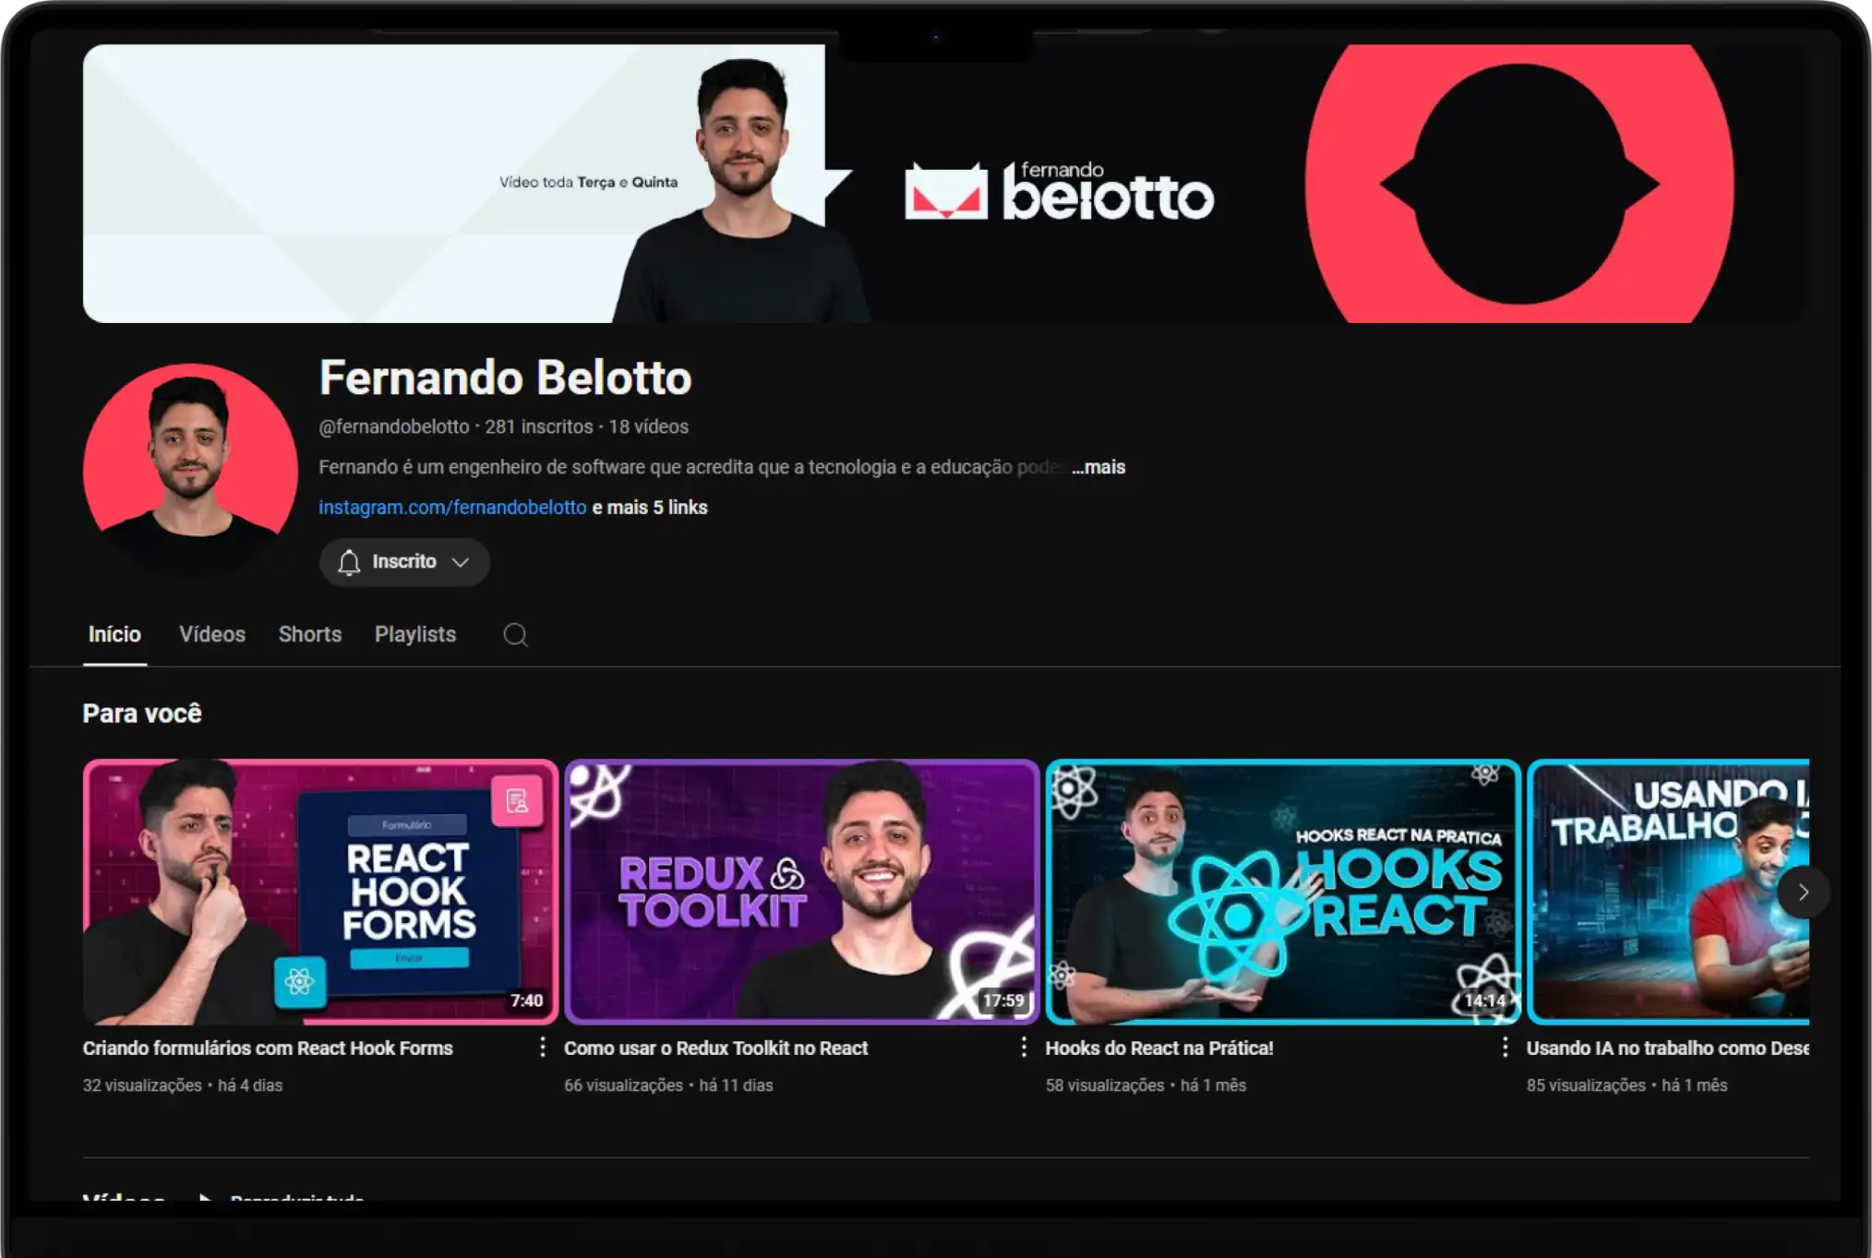Click the Reproduzir tudo play icon
The image size is (1872, 1258).
(205, 1199)
